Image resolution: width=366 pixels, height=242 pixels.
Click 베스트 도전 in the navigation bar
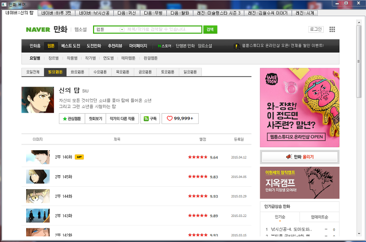click(x=71, y=46)
